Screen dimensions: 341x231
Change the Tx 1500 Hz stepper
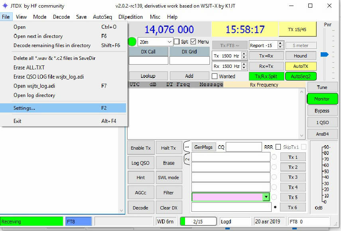click(244, 56)
